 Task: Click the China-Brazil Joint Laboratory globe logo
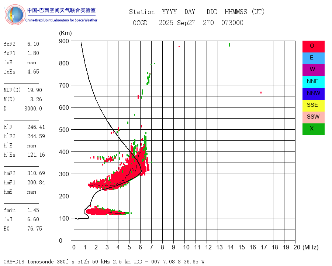click(15, 15)
